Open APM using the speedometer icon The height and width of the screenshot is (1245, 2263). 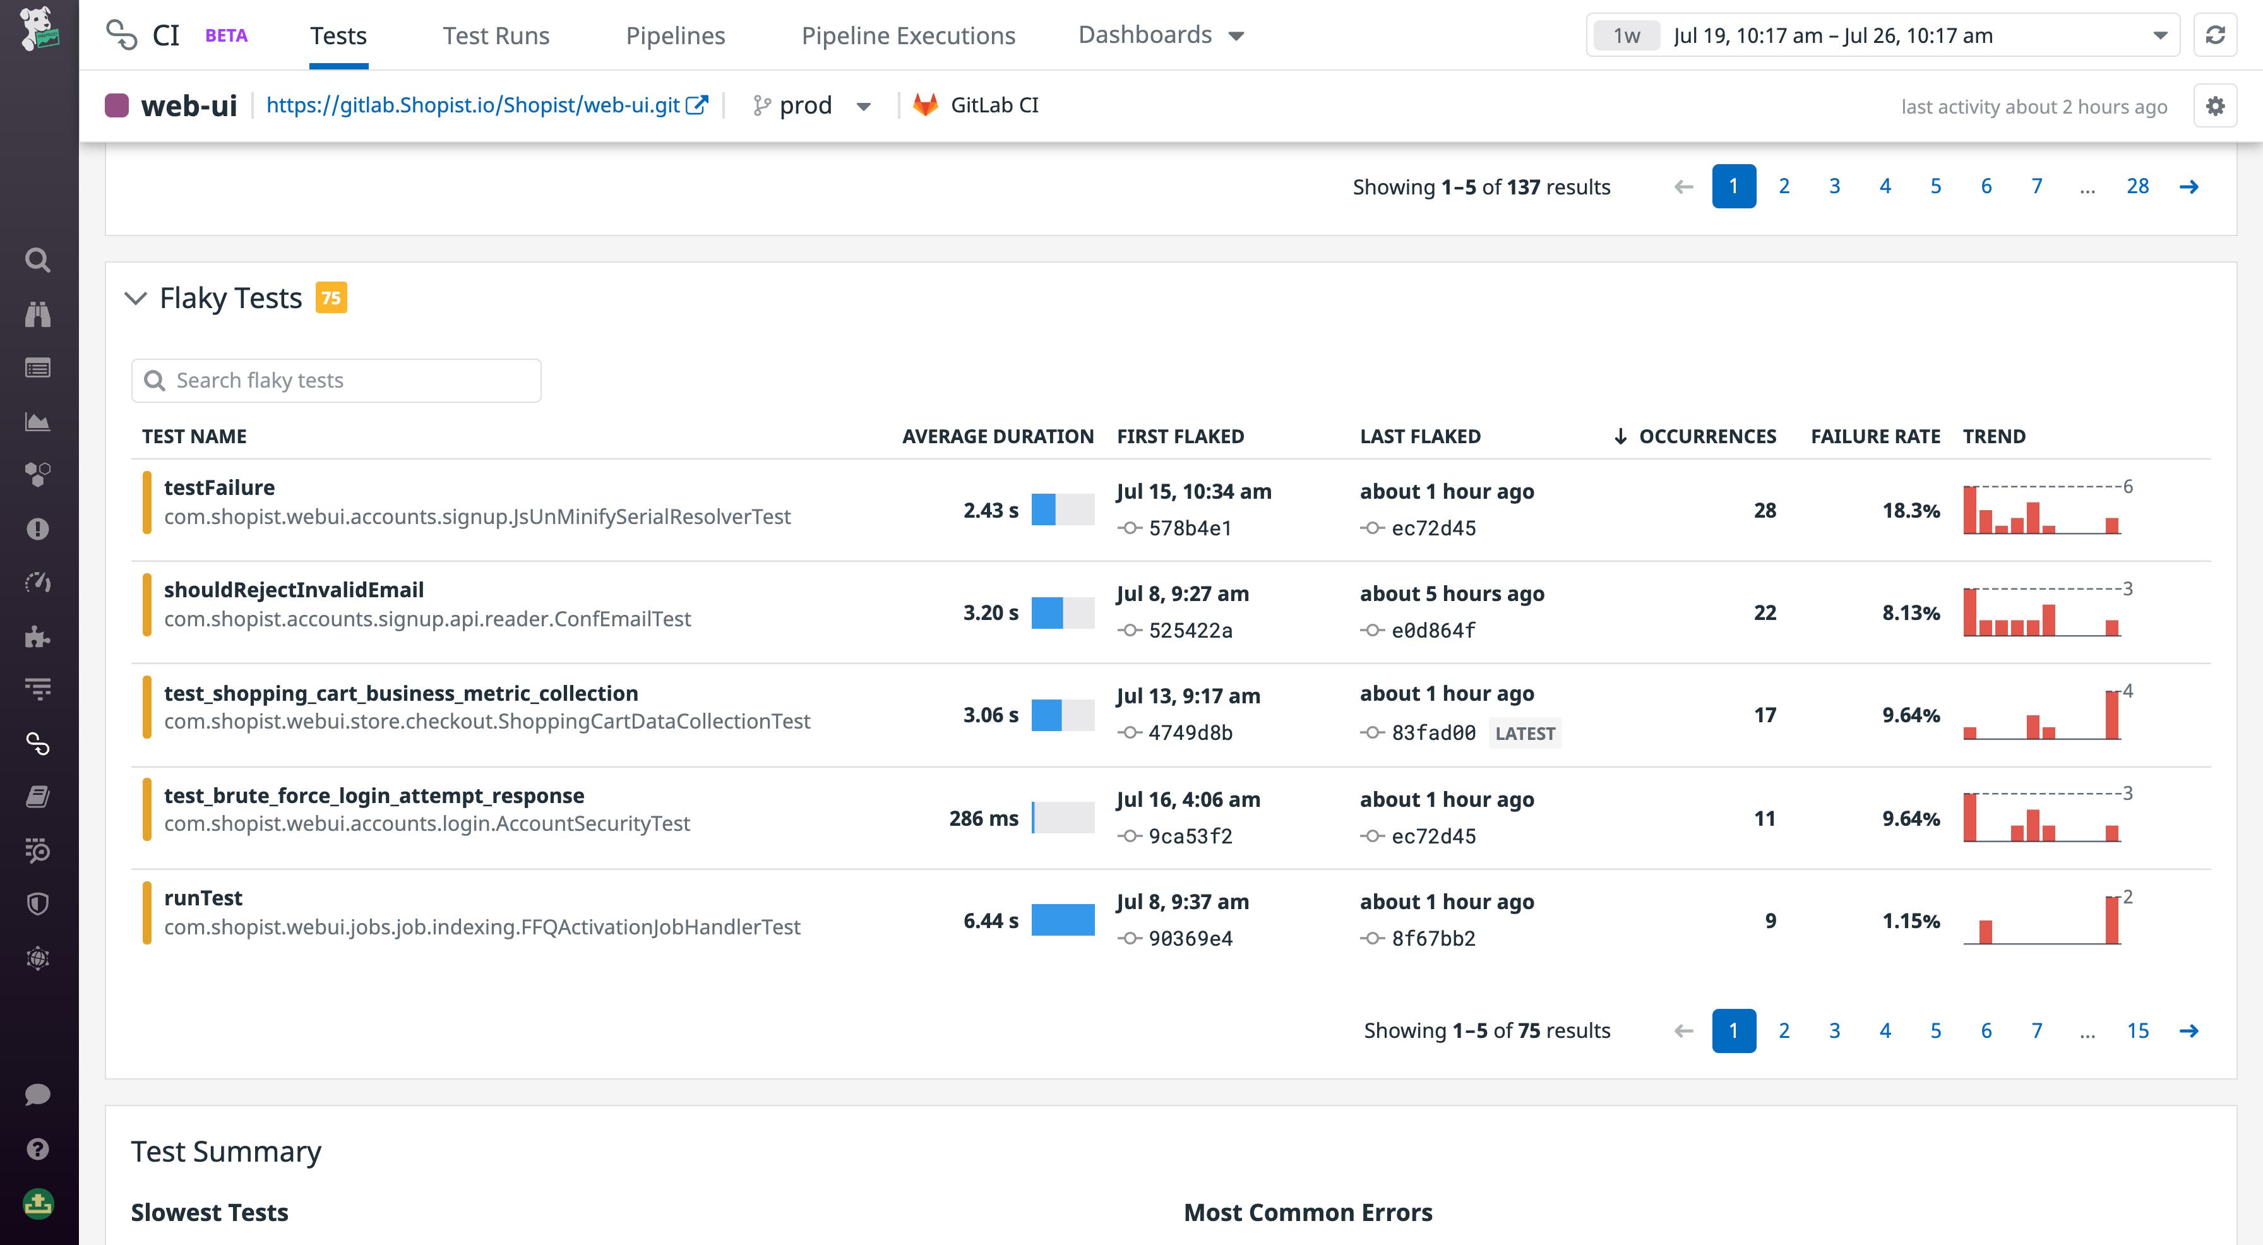coord(39,581)
